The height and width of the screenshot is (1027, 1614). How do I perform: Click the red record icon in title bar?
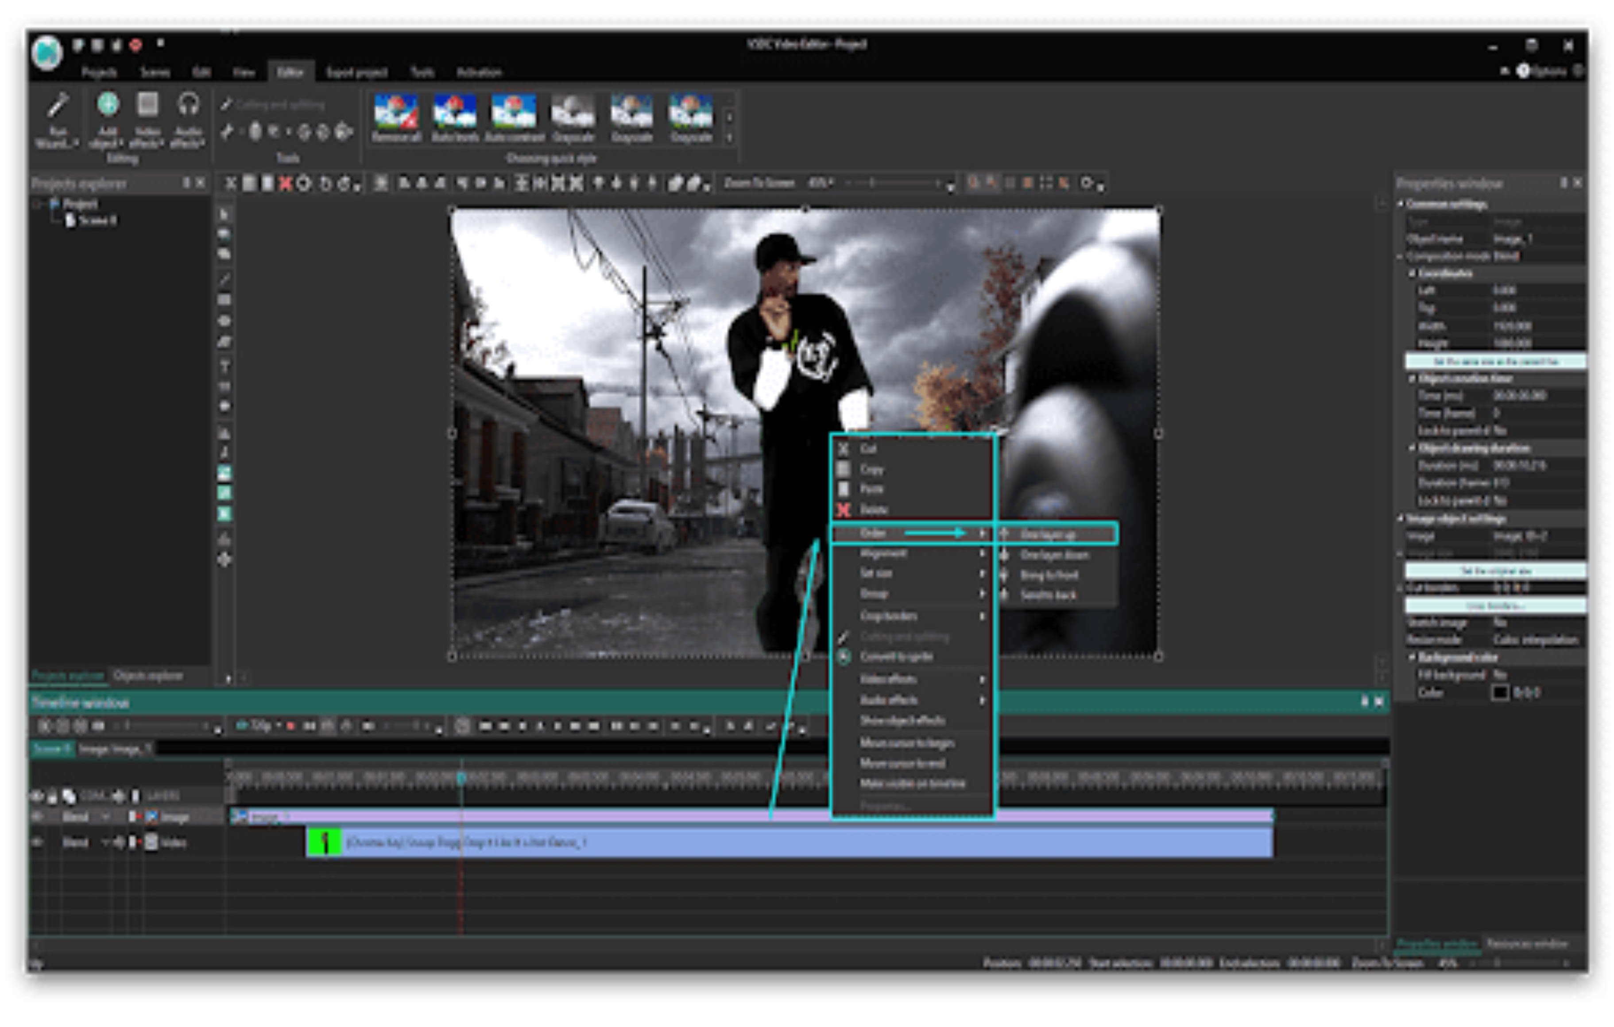click(136, 45)
